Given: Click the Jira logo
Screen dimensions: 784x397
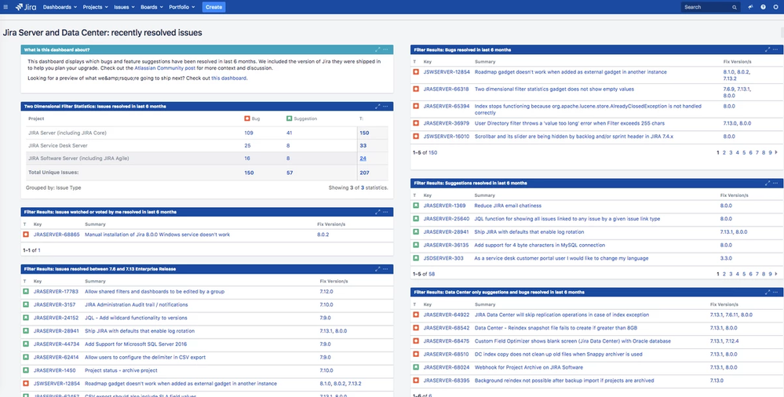Looking at the screenshot, I should click(x=25, y=7).
